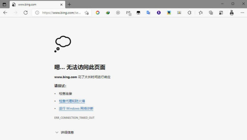
Task: Open the vertical tabs menu icon
Action: click(x=4, y=5)
